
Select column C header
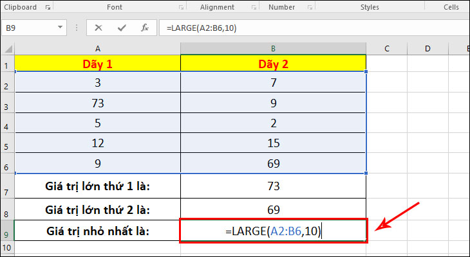[x=388, y=49]
